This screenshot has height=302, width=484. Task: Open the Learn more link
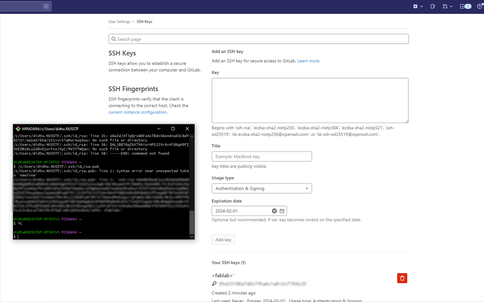click(309, 61)
